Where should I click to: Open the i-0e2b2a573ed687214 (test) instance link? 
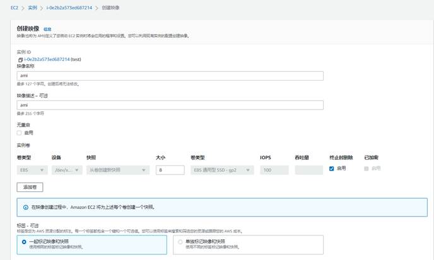tap(47, 59)
